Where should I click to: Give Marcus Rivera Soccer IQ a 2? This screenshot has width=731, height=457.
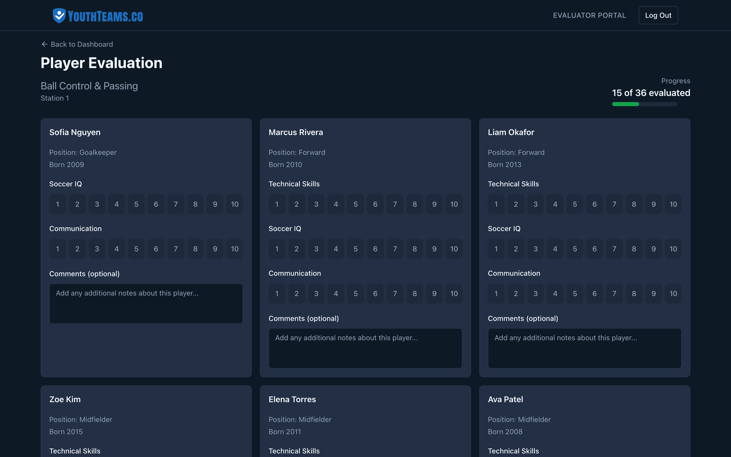click(x=296, y=249)
